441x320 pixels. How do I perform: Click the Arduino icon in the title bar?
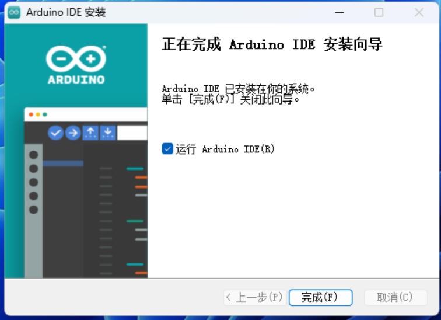click(15, 12)
